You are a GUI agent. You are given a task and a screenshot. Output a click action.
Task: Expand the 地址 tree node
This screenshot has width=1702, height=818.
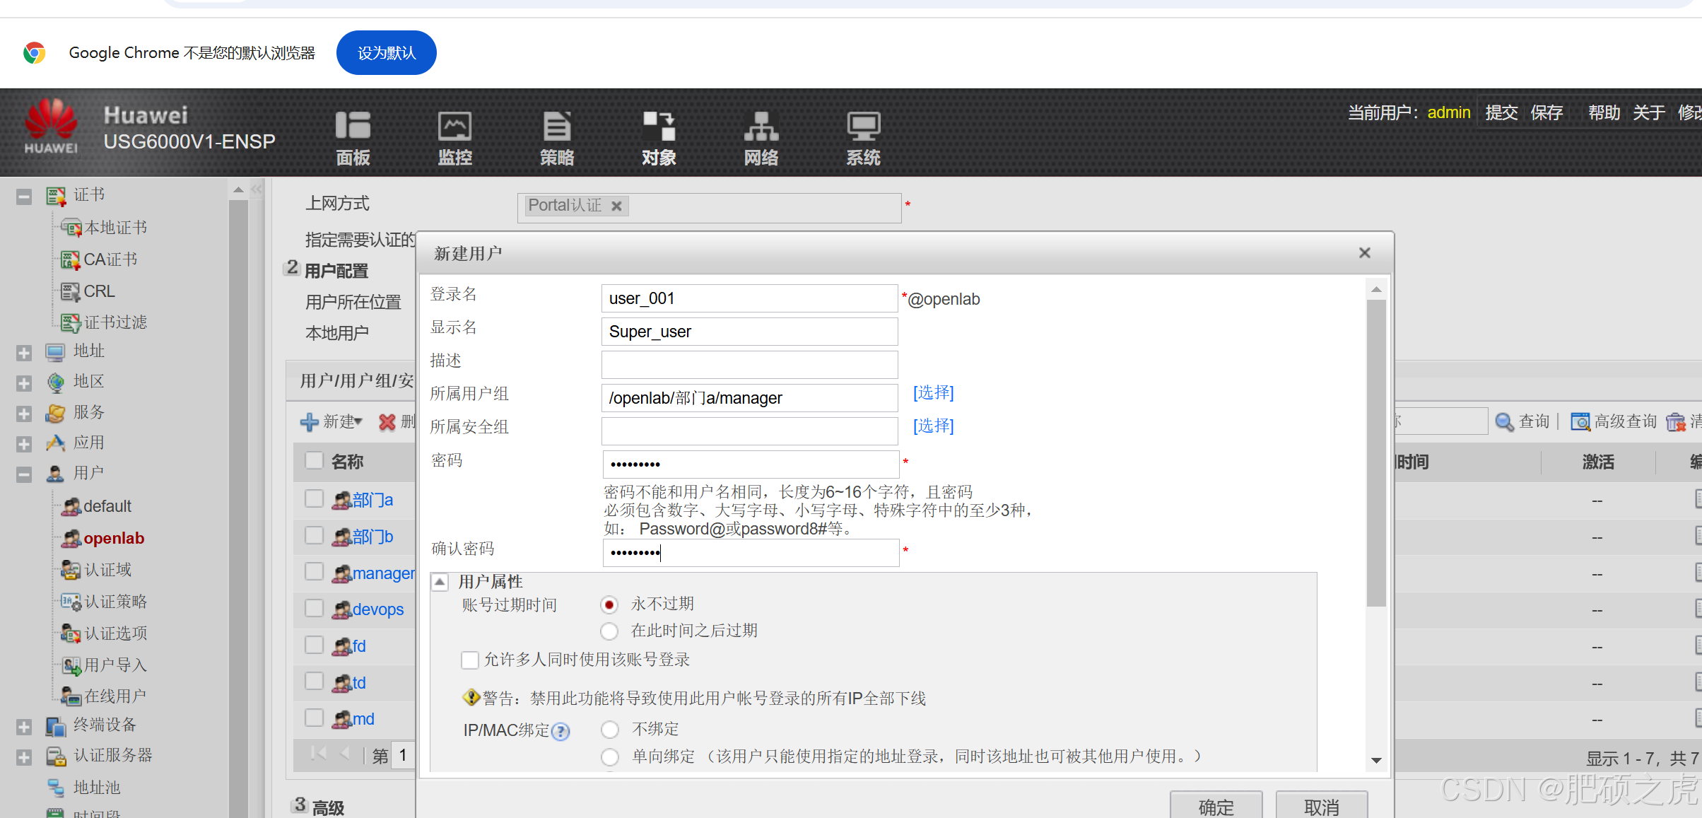point(24,352)
